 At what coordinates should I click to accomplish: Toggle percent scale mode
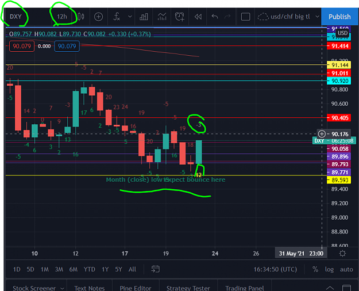(x=315, y=269)
